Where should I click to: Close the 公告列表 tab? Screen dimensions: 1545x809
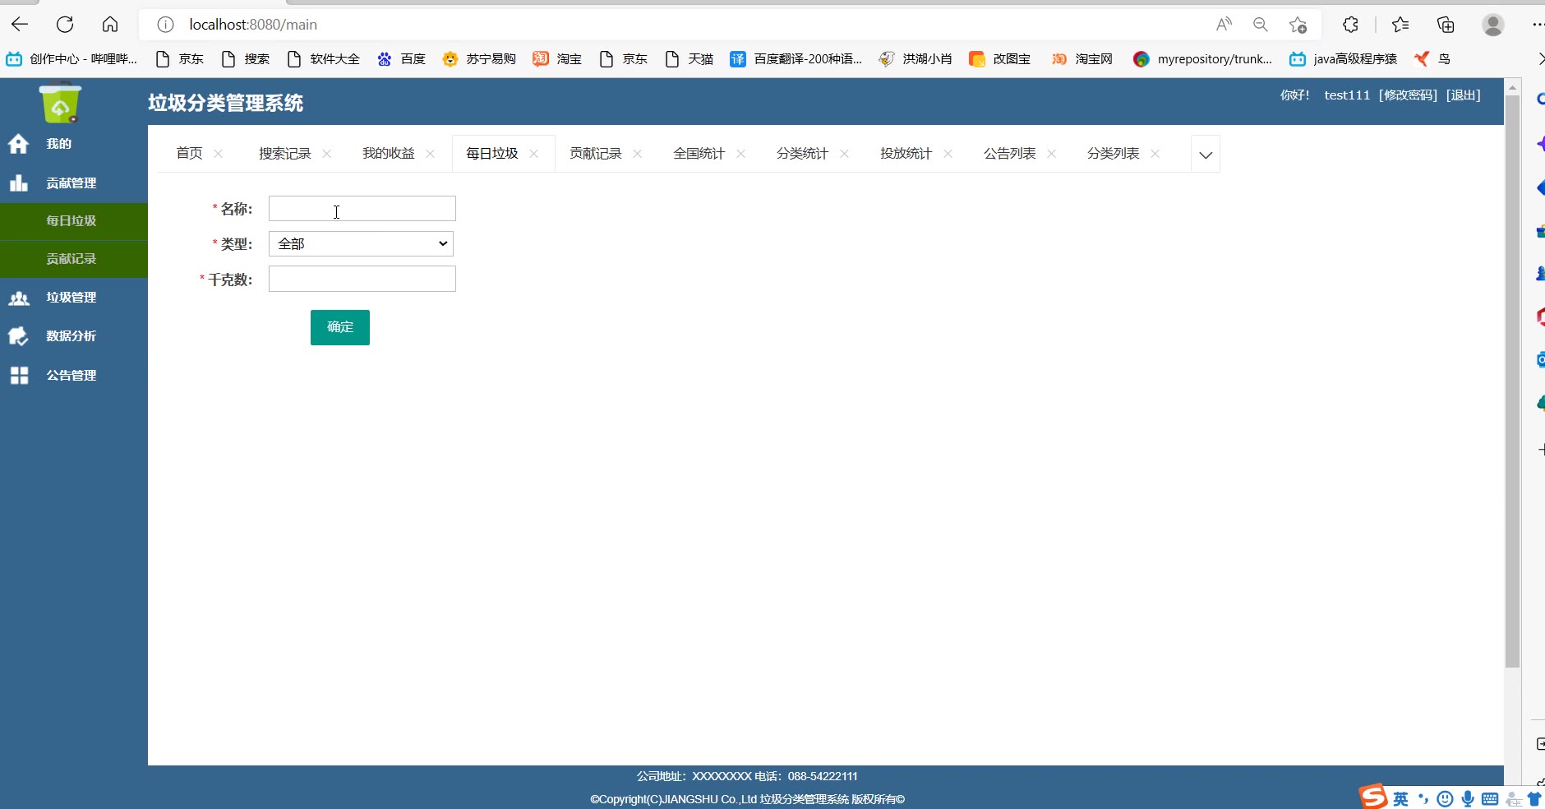1051,154
